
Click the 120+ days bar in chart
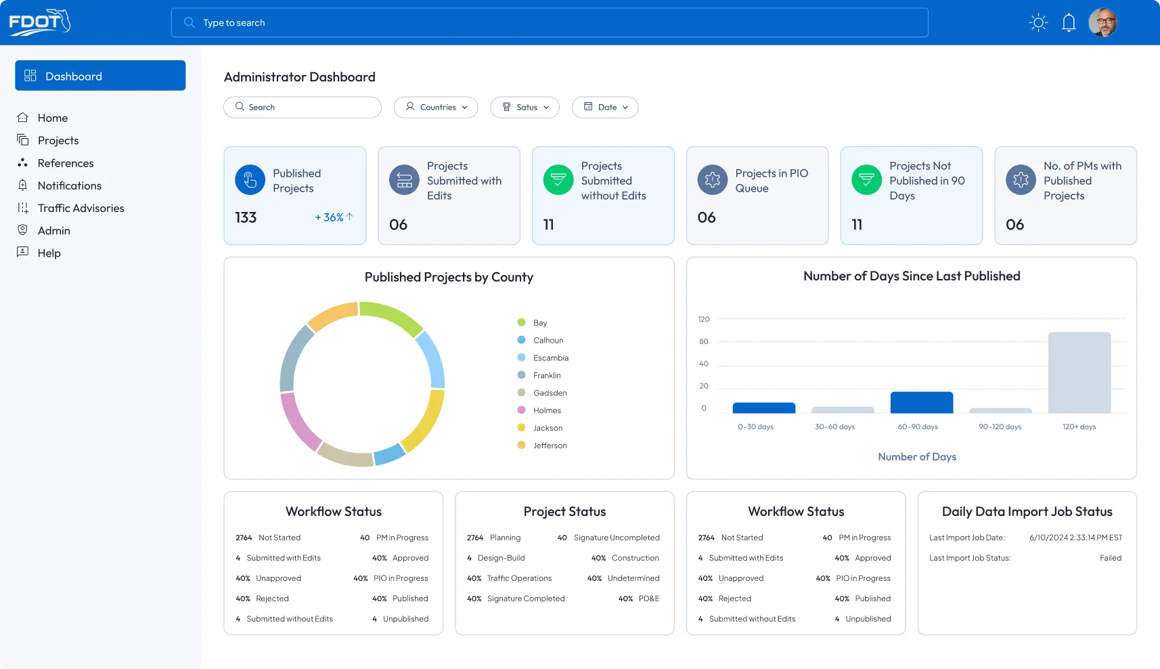tap(1079, 372)
